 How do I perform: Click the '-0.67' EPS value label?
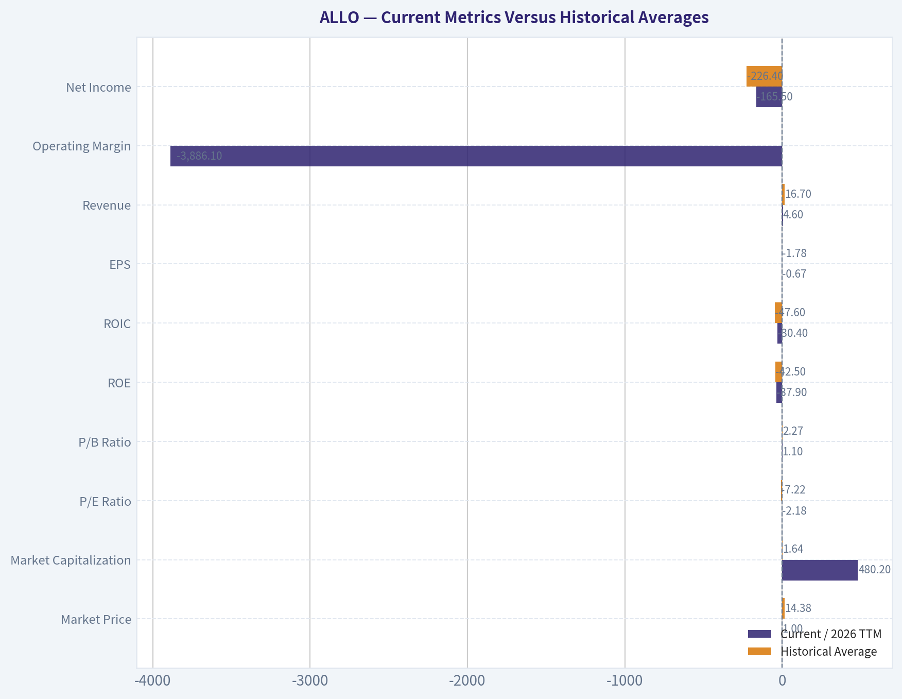click(x=794, y=274)
